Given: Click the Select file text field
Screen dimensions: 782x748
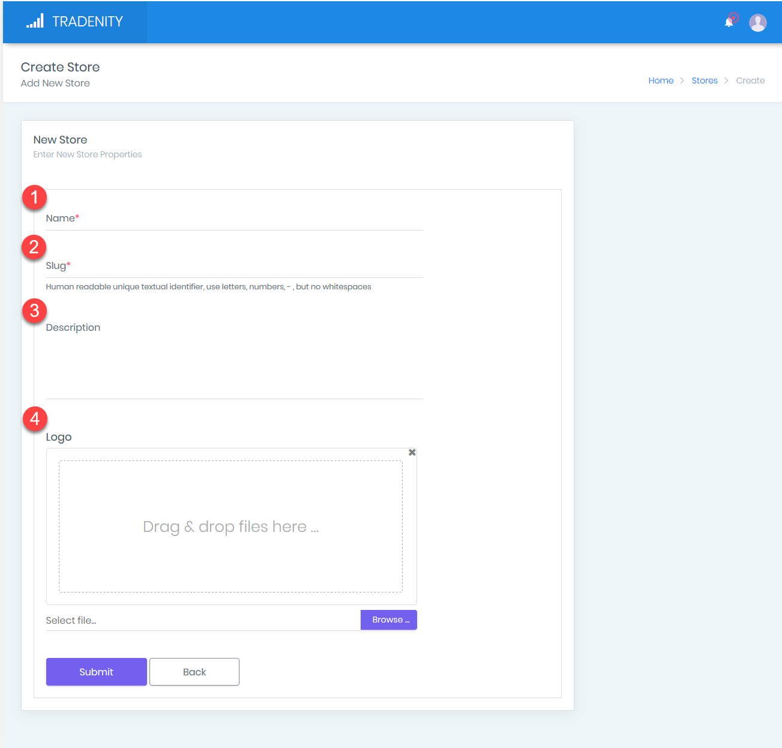Looking at the screenshot, I should point(203,620).
